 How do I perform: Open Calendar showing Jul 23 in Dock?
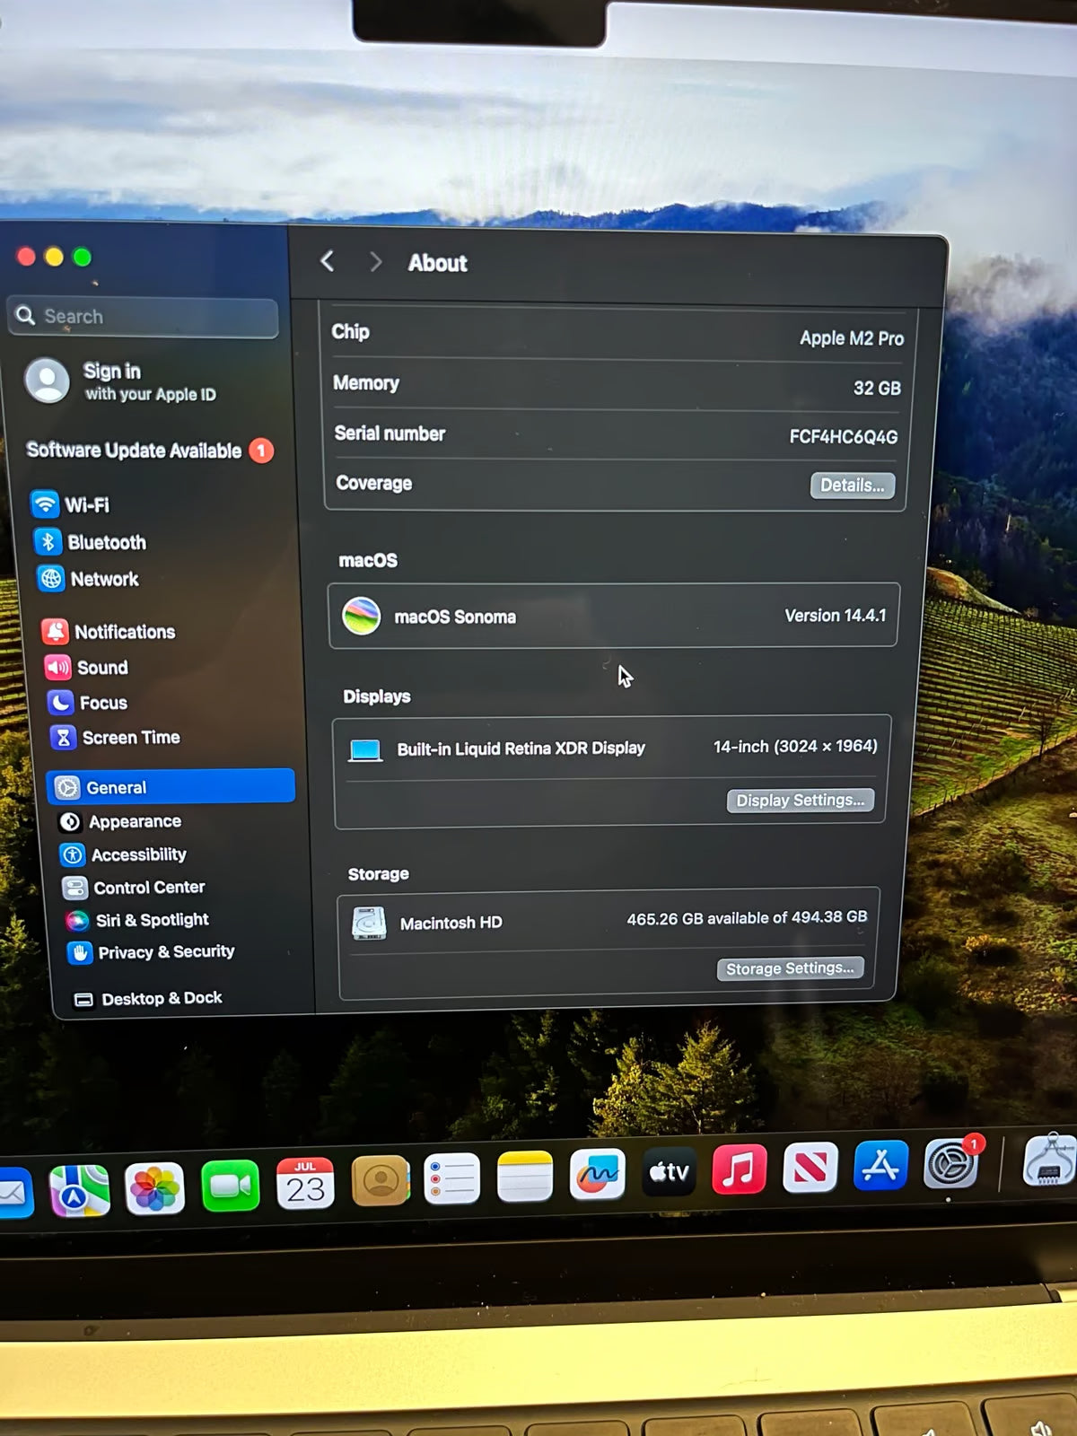(x=305, y=1183)
